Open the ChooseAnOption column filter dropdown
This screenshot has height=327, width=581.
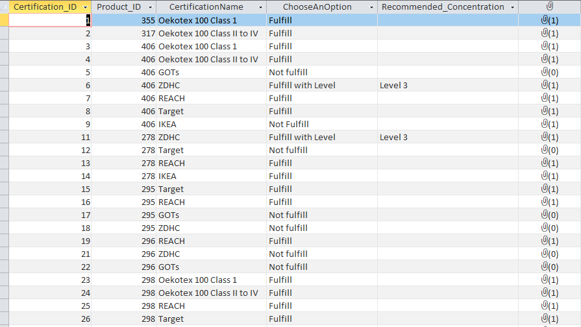[x=371, y=7]
